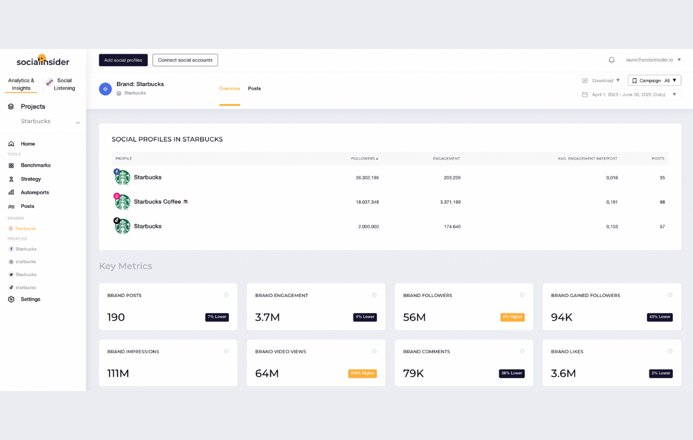
Task: Click the engagement value 174.640
Action: click(x=452, y=227)
